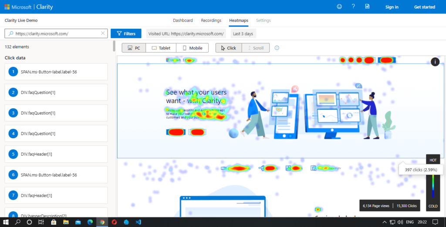
Task: Click the search magnifier in URL box
Action: pos(11,33)
